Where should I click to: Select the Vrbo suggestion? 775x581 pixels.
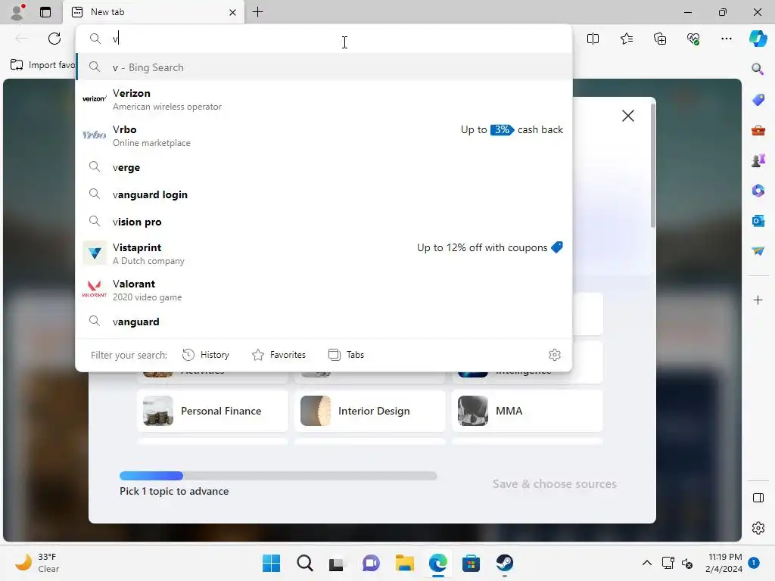point(324,135)
